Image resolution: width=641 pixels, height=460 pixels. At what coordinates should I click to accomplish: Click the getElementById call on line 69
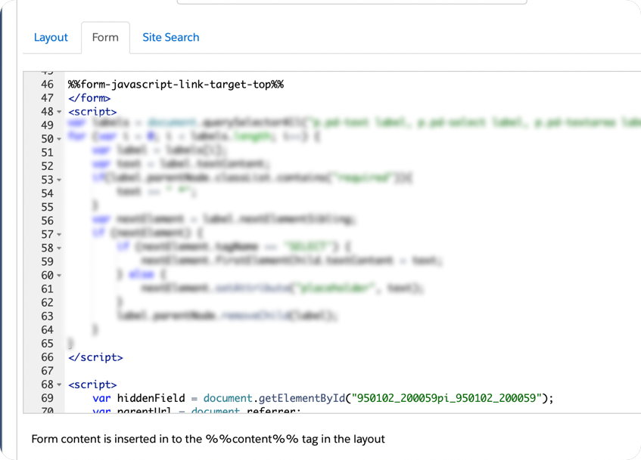point(302,398)
